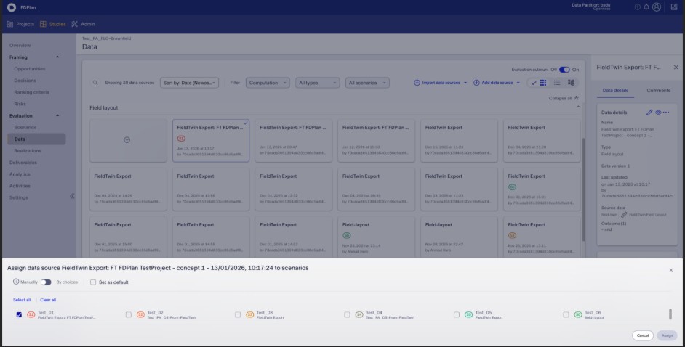The height and width of the screenshot is (347, 685).
Task: Check the Test_05 scenario checkbox
Action: pos(457,314)
